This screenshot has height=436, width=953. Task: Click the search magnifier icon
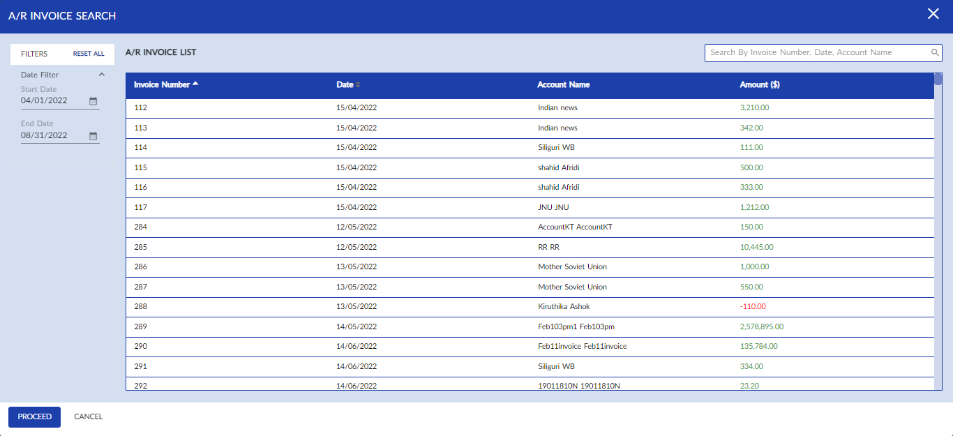(x=935, y=53)
